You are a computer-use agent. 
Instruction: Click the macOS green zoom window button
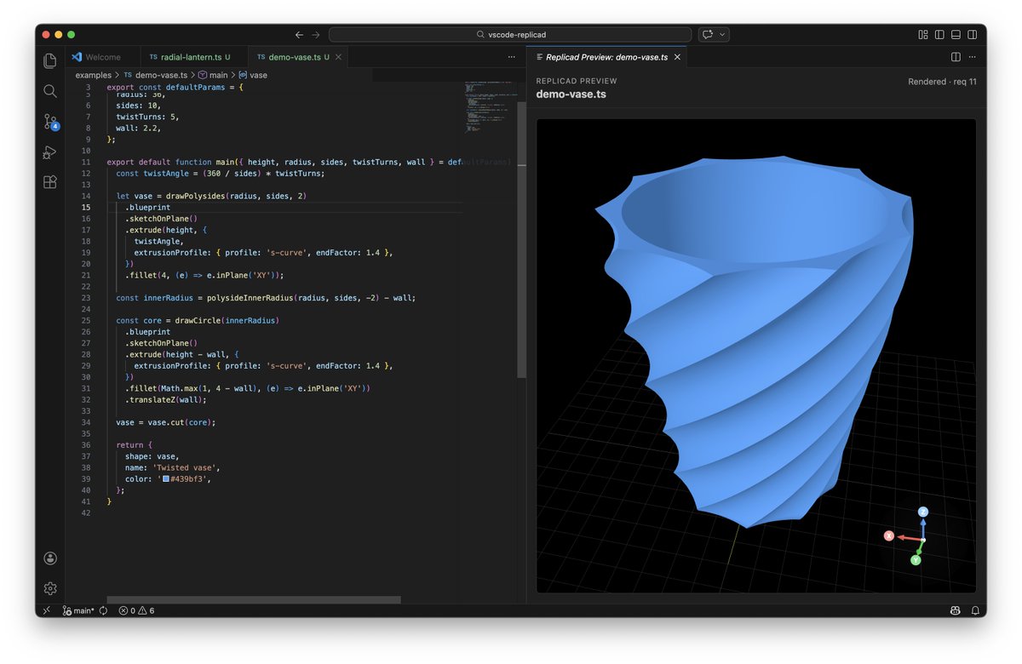click(x=72, y=35)
